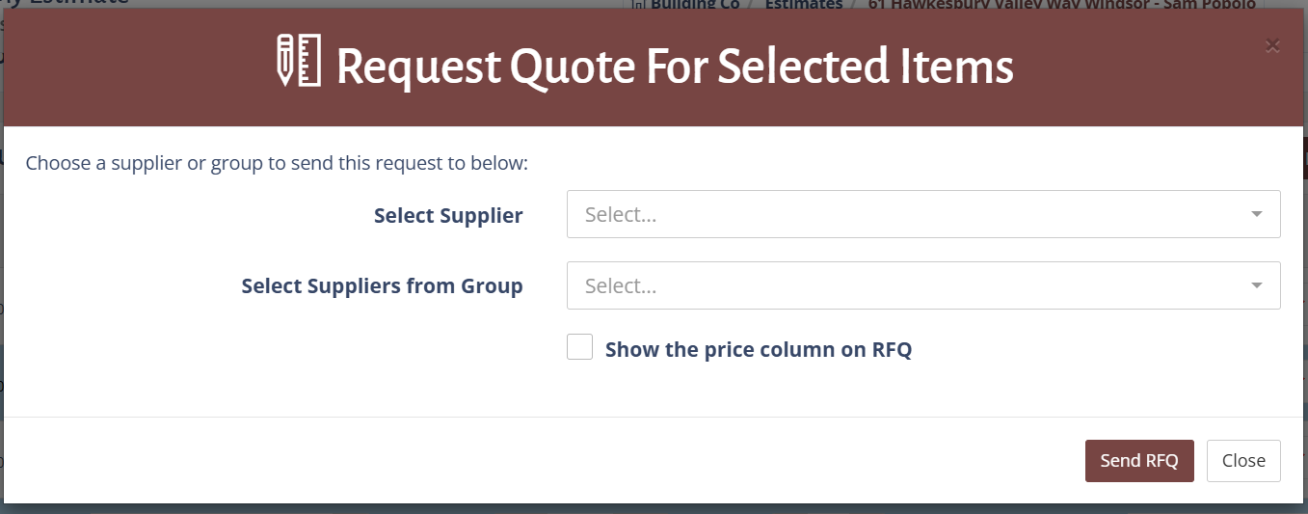Click the 'Choose a supplier or group' instruction text
The height and width of the screenshot is (514, 1308).
[277, 163]
